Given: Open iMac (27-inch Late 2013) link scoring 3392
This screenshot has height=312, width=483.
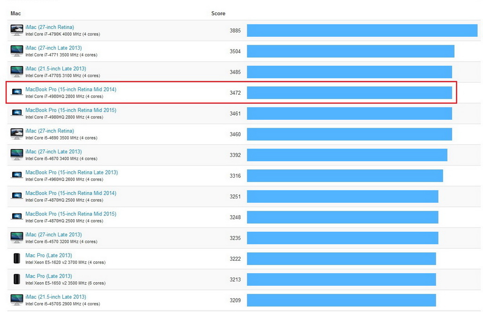Looking at the screenshot, I should tap(54, 151).
